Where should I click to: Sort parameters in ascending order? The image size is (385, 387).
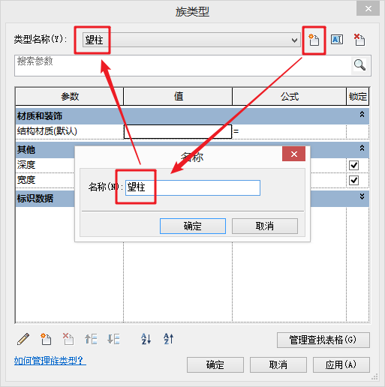146,339
